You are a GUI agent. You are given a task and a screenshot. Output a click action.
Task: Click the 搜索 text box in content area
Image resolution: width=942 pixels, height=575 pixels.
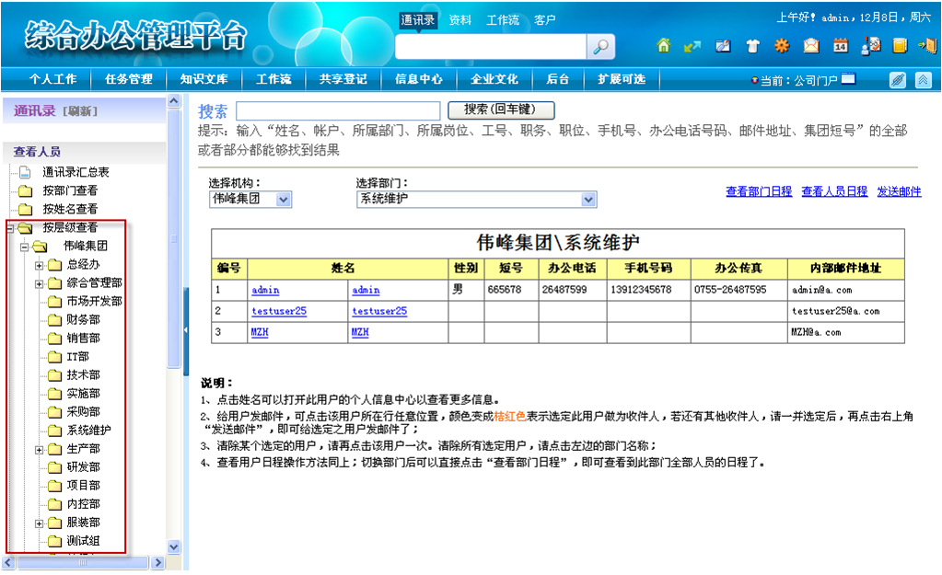[338, 110]
